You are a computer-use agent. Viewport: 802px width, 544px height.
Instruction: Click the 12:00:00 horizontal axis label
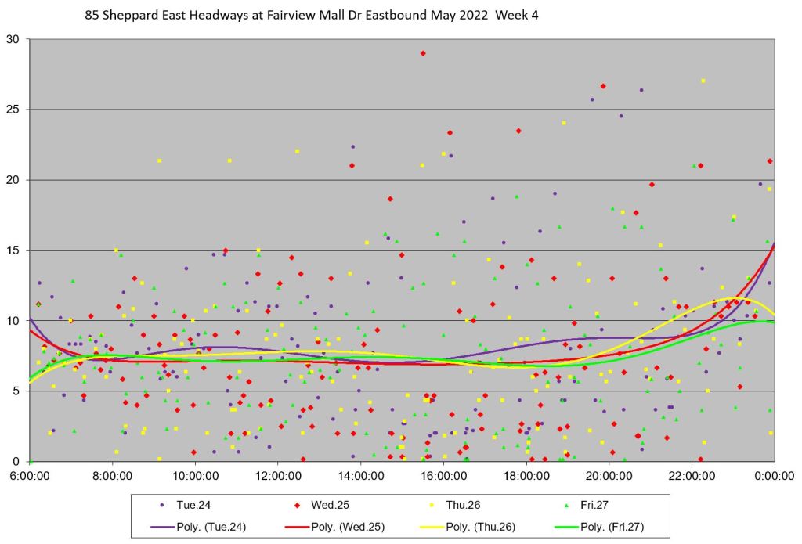click(278, 474)
